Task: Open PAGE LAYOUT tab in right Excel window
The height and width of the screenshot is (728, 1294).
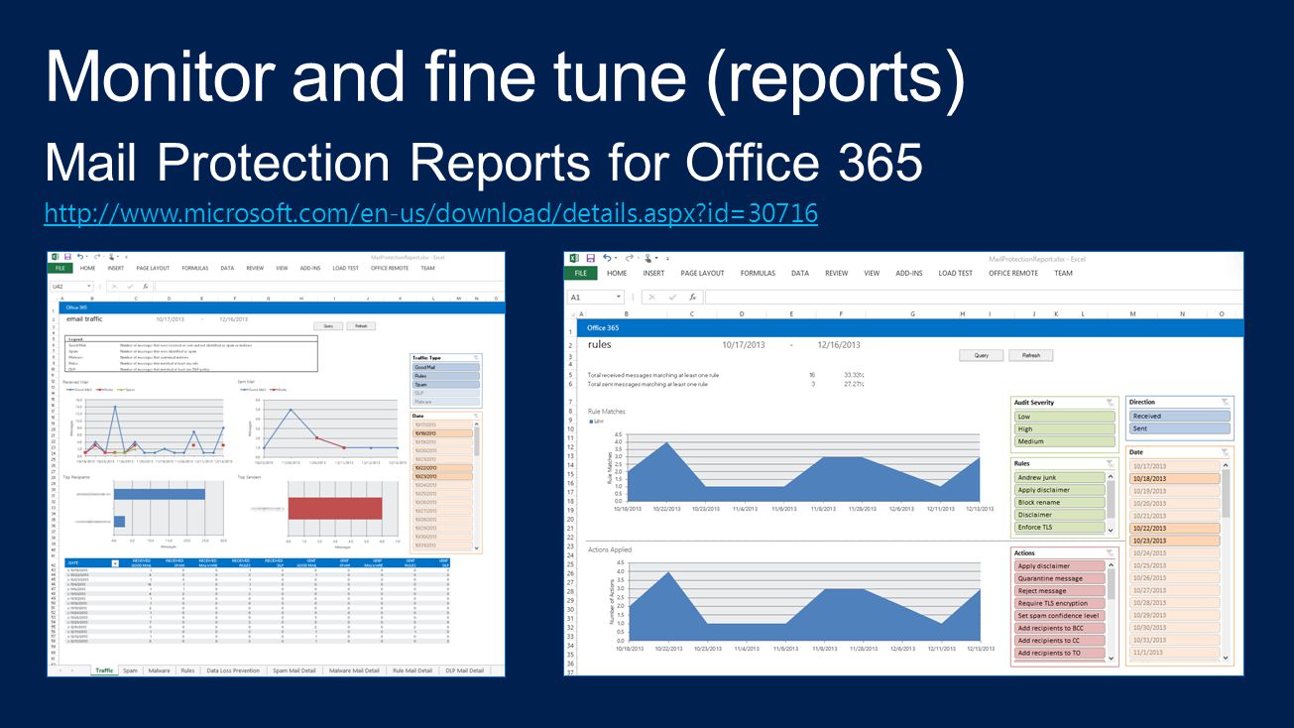Action: click(x=702, y=273)
